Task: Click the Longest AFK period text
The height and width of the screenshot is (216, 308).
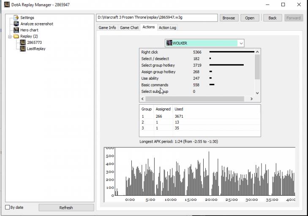Action: (x=179, y=142)
